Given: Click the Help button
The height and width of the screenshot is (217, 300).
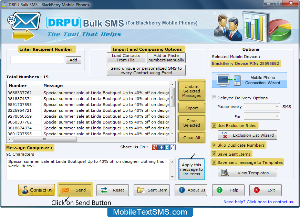Looking at the screenshot, I should (228, 190).
